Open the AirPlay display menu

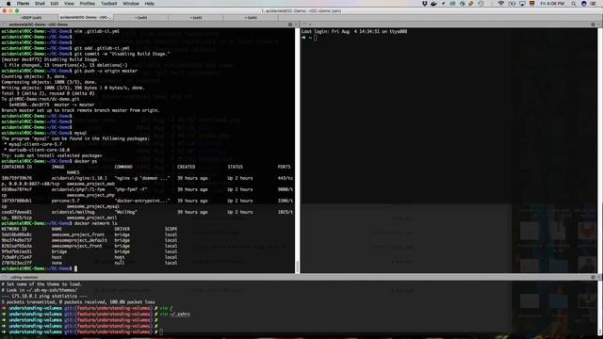(522, 4)
